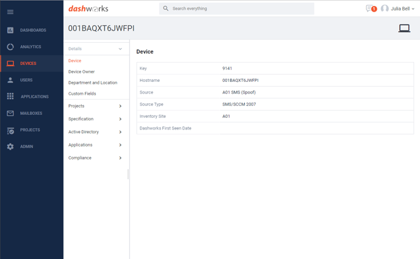Click the Source Type label
The image size is (420, 259).
tap(151, 104)
